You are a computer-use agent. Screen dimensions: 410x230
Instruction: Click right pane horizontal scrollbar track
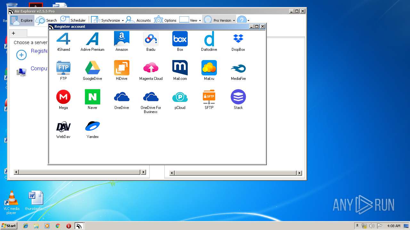point(235,173)
